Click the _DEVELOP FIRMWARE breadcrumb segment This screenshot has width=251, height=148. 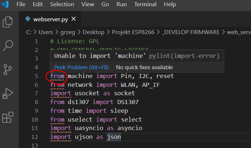pos(191,32)
